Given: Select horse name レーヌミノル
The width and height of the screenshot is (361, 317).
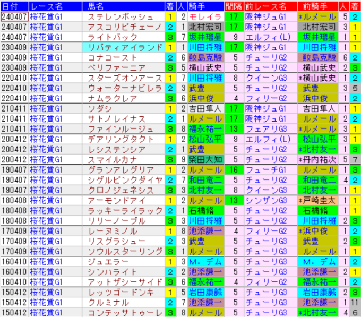Looking at the screenshot, I should (113, 231).
